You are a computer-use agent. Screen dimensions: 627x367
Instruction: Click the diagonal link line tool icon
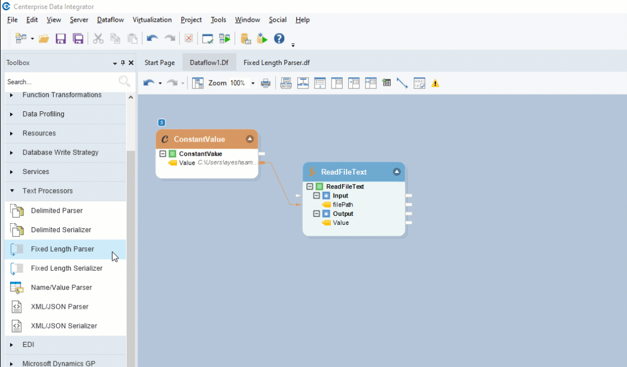tap(402, 83)
